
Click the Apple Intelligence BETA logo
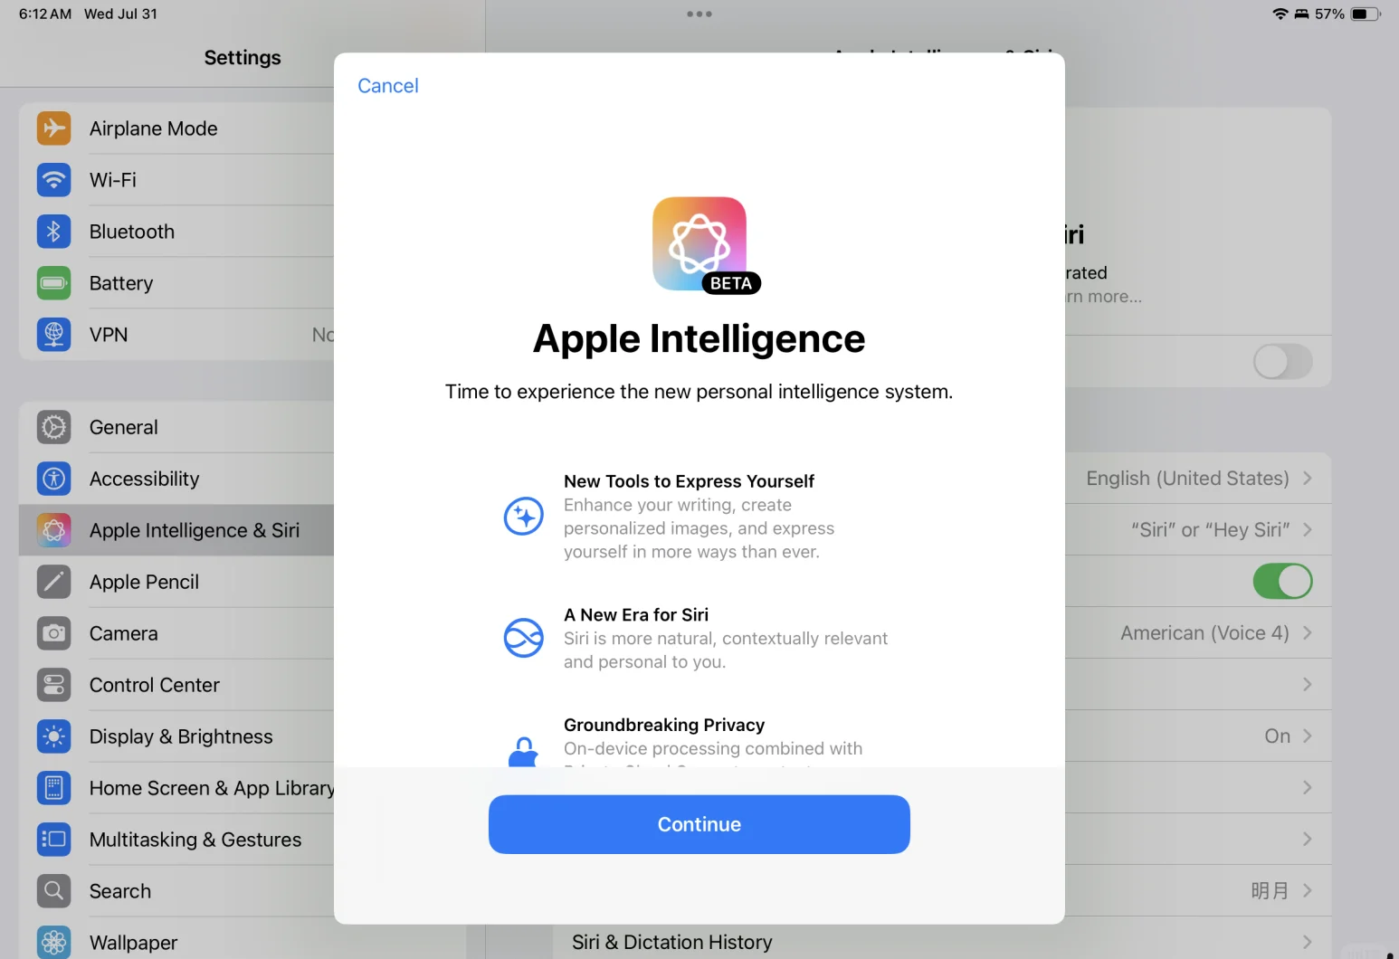pyautogui.click(x=699, y=244)
